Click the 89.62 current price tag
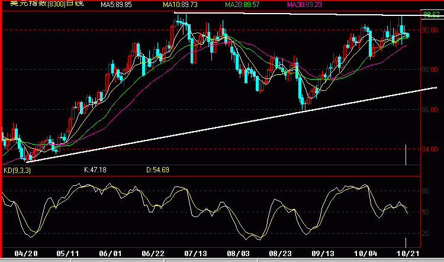Screen dimensions: 444x262 coord(432,14)
